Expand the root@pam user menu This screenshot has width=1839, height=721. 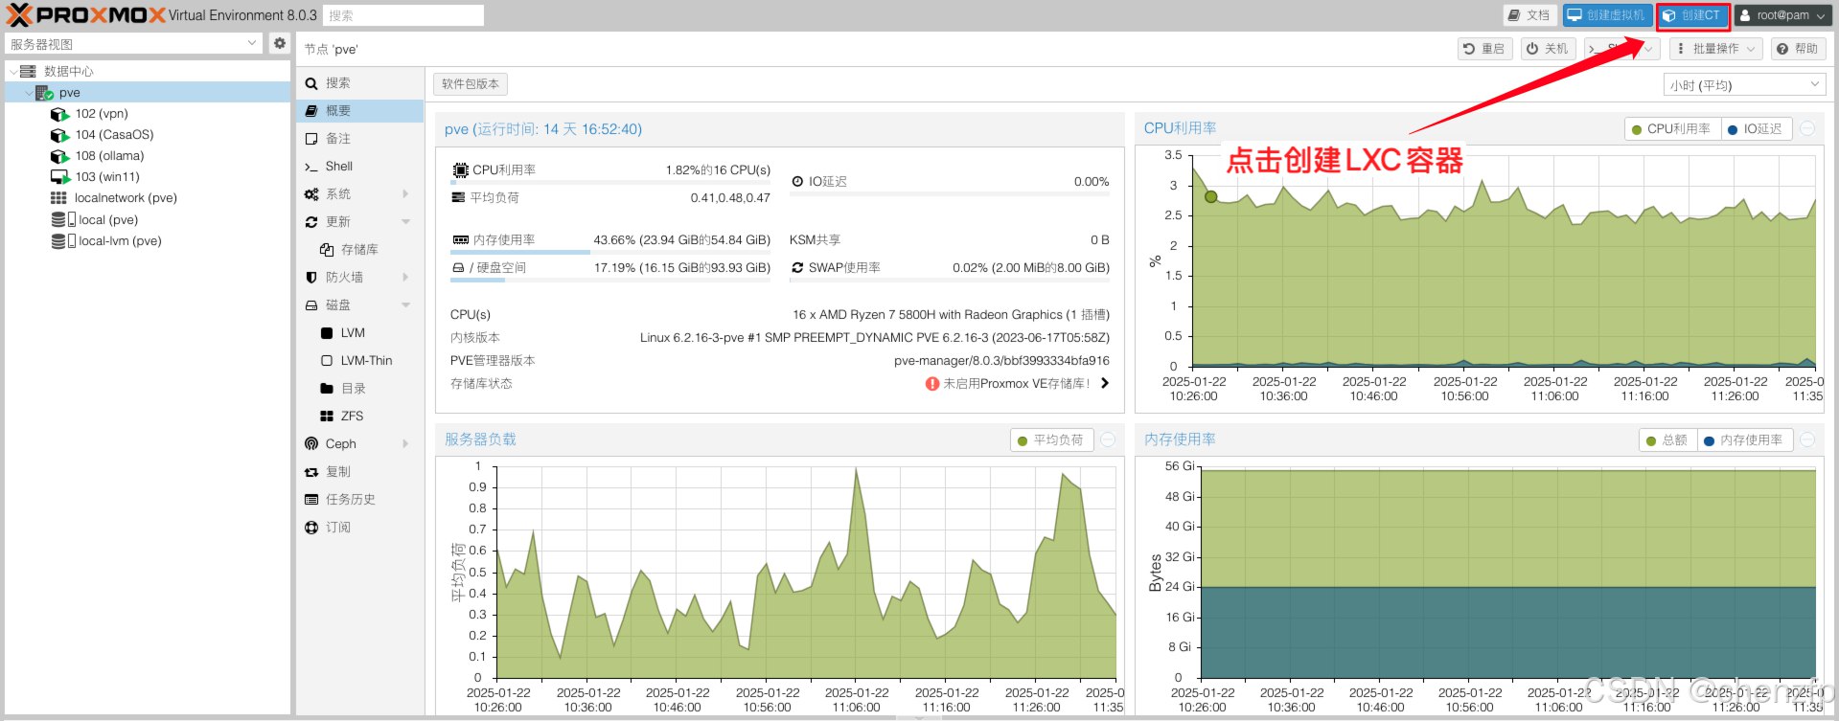1782,15
